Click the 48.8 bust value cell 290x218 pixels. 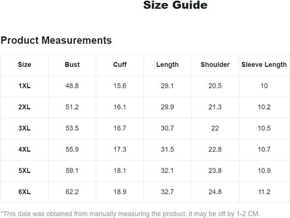(72, 86)
